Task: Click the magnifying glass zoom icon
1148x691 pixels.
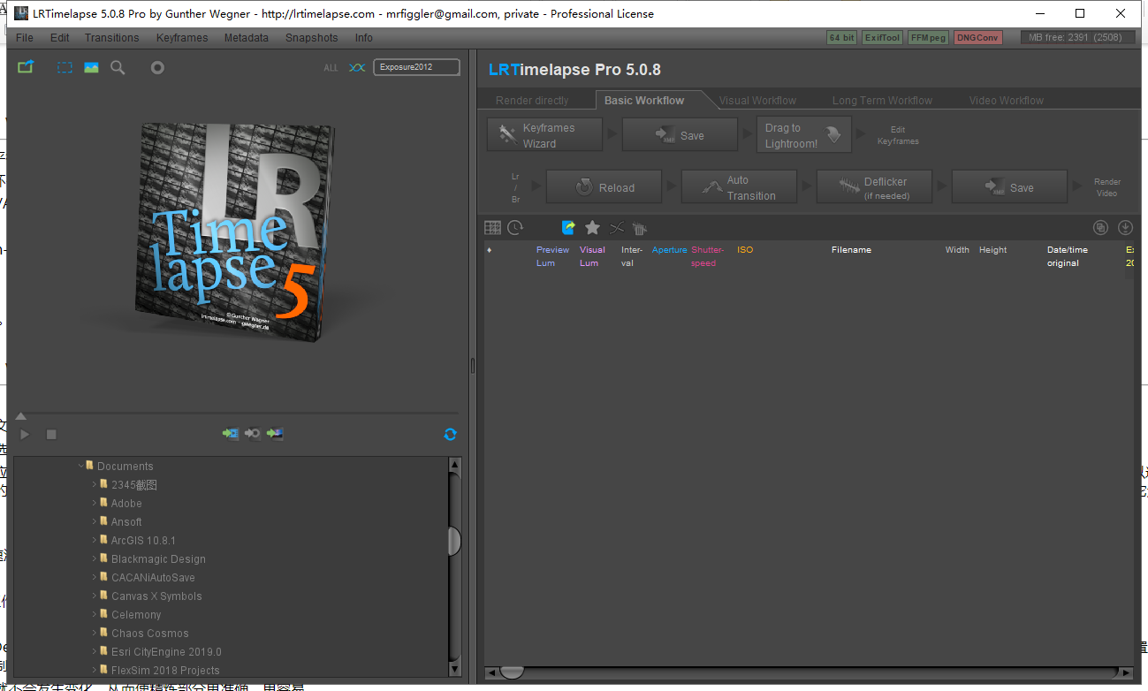Action: (118, 67)
